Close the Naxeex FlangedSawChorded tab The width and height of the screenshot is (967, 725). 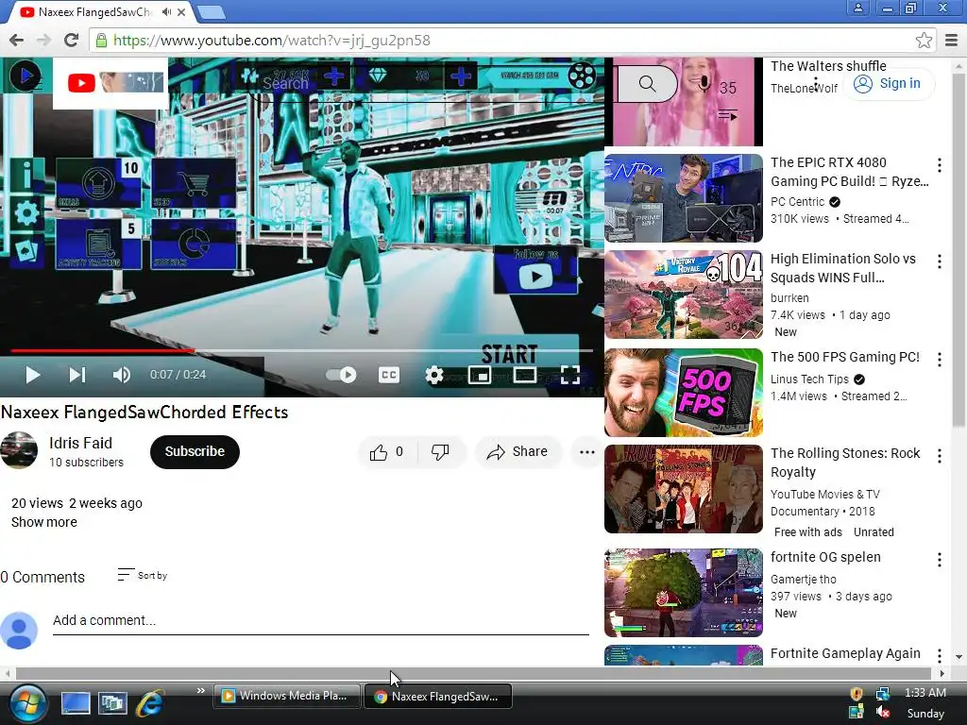pos(181,11)
